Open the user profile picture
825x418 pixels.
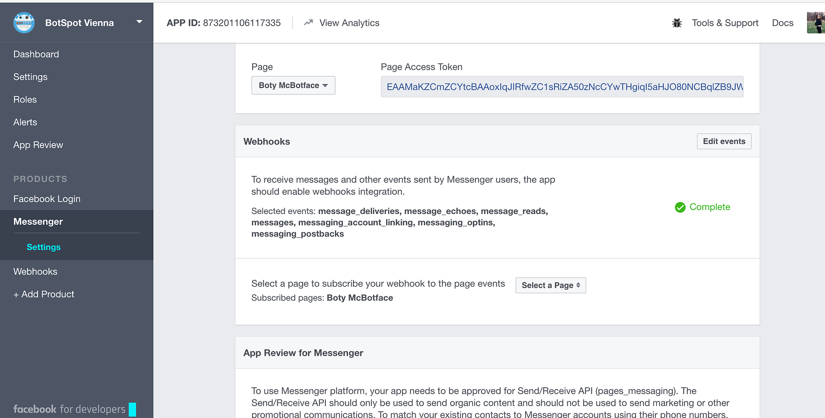click(816, 23)
